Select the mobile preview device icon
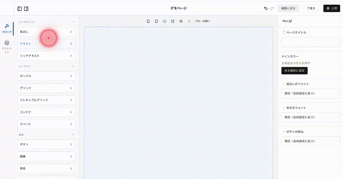 tap(148, 21)
